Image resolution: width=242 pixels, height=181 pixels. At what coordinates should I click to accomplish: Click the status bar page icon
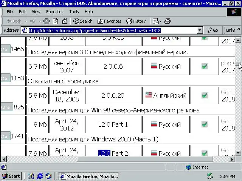(4, 167)
